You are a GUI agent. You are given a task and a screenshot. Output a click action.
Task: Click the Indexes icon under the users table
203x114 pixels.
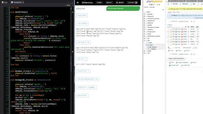pos(150,49)
